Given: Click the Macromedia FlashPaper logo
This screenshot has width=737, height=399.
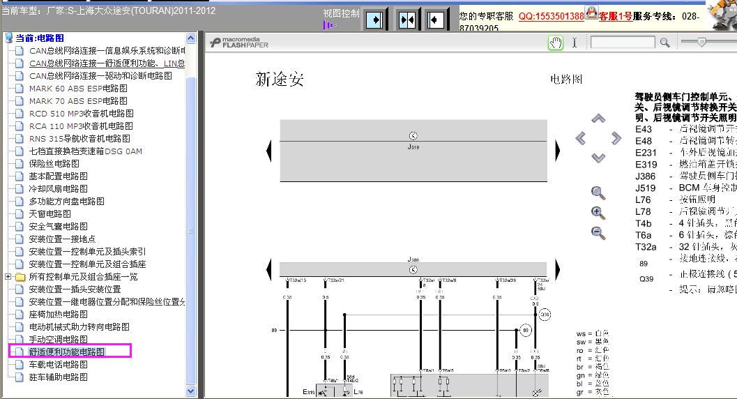Looking at the screenshot, I should point(239,43).
